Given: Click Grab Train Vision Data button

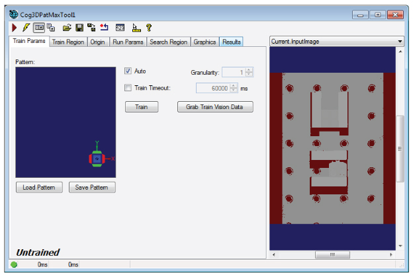Looking at the screenshot, I should tap(215, 106).
